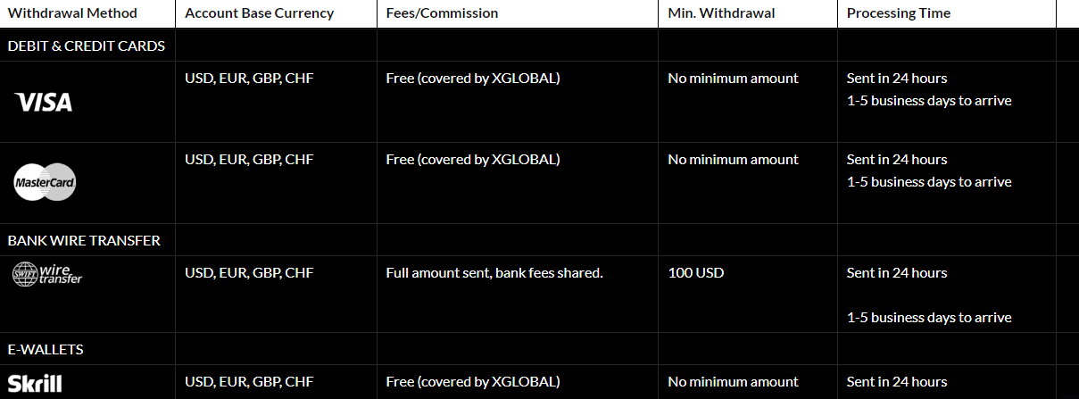Click MasterCard's '1-5 business days to arrive' text
Viewport: 1079px width, 399px height.
point(929,182)
